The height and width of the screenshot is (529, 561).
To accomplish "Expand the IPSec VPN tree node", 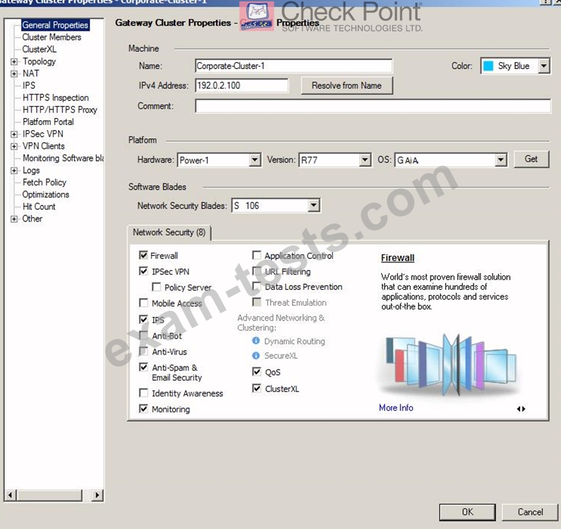I will click(14, 134).
